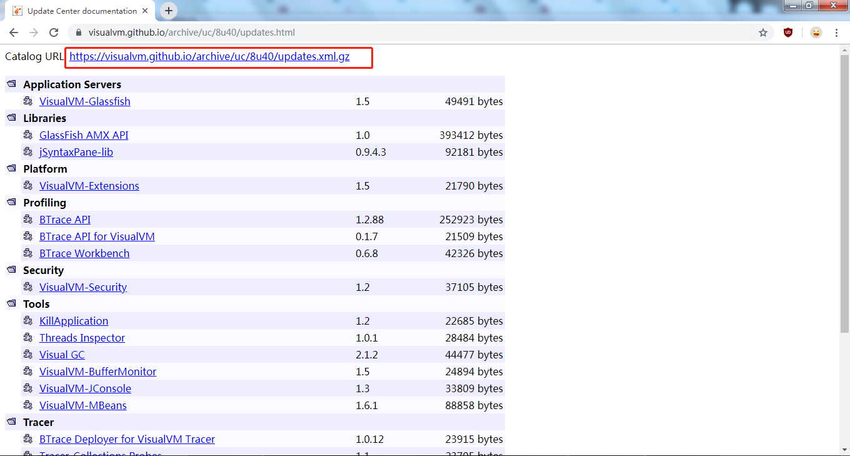
Task: Click the 44477 bytes size cell
Action: [x=474, y=355]
